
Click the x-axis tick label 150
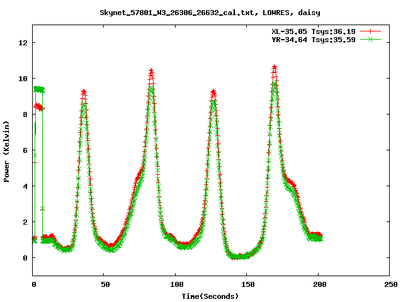coord(248,284)
